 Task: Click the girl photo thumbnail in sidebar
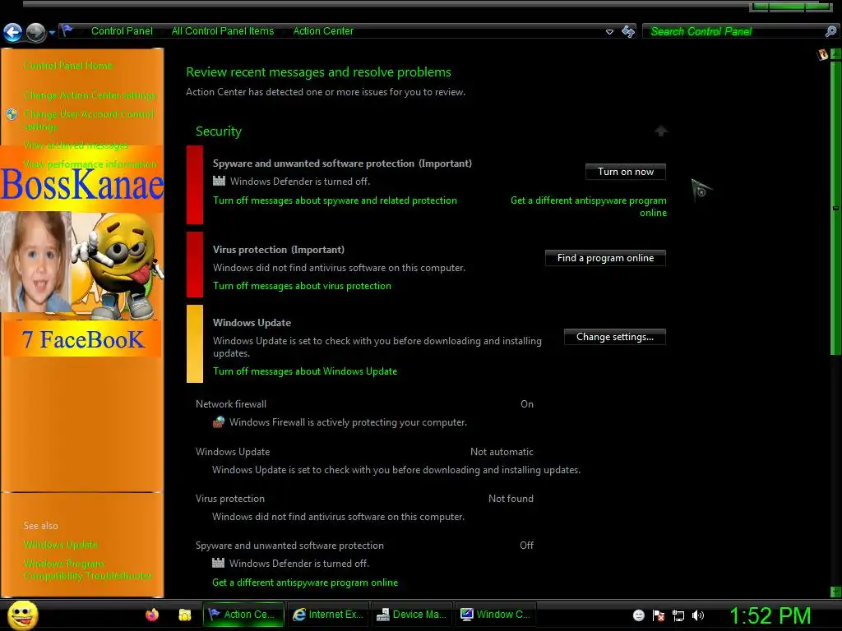pos(35,262)
